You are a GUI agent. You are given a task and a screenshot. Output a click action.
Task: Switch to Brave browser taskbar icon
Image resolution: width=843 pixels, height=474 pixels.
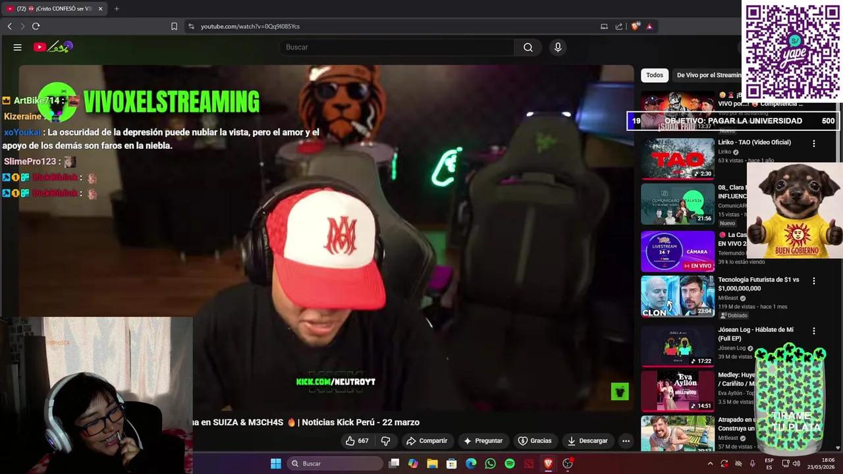click(548, 463)
